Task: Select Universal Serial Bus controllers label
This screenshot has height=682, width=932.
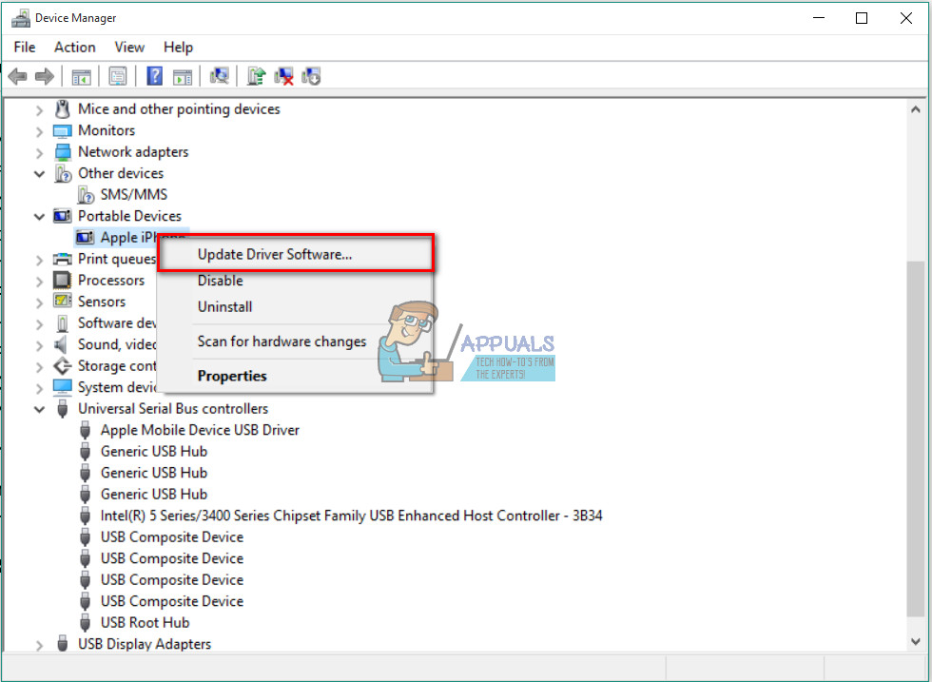Action: (173, 408)
